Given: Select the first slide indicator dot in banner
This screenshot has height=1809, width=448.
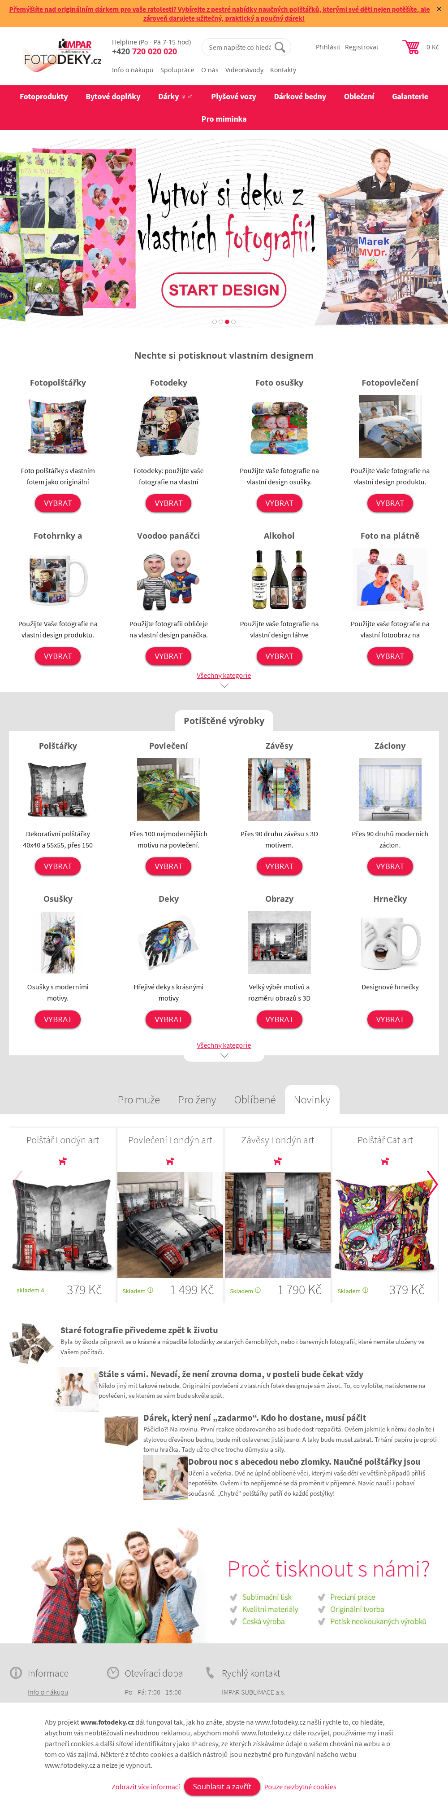Looking at the screenshot, I should [x=215, y=322].
